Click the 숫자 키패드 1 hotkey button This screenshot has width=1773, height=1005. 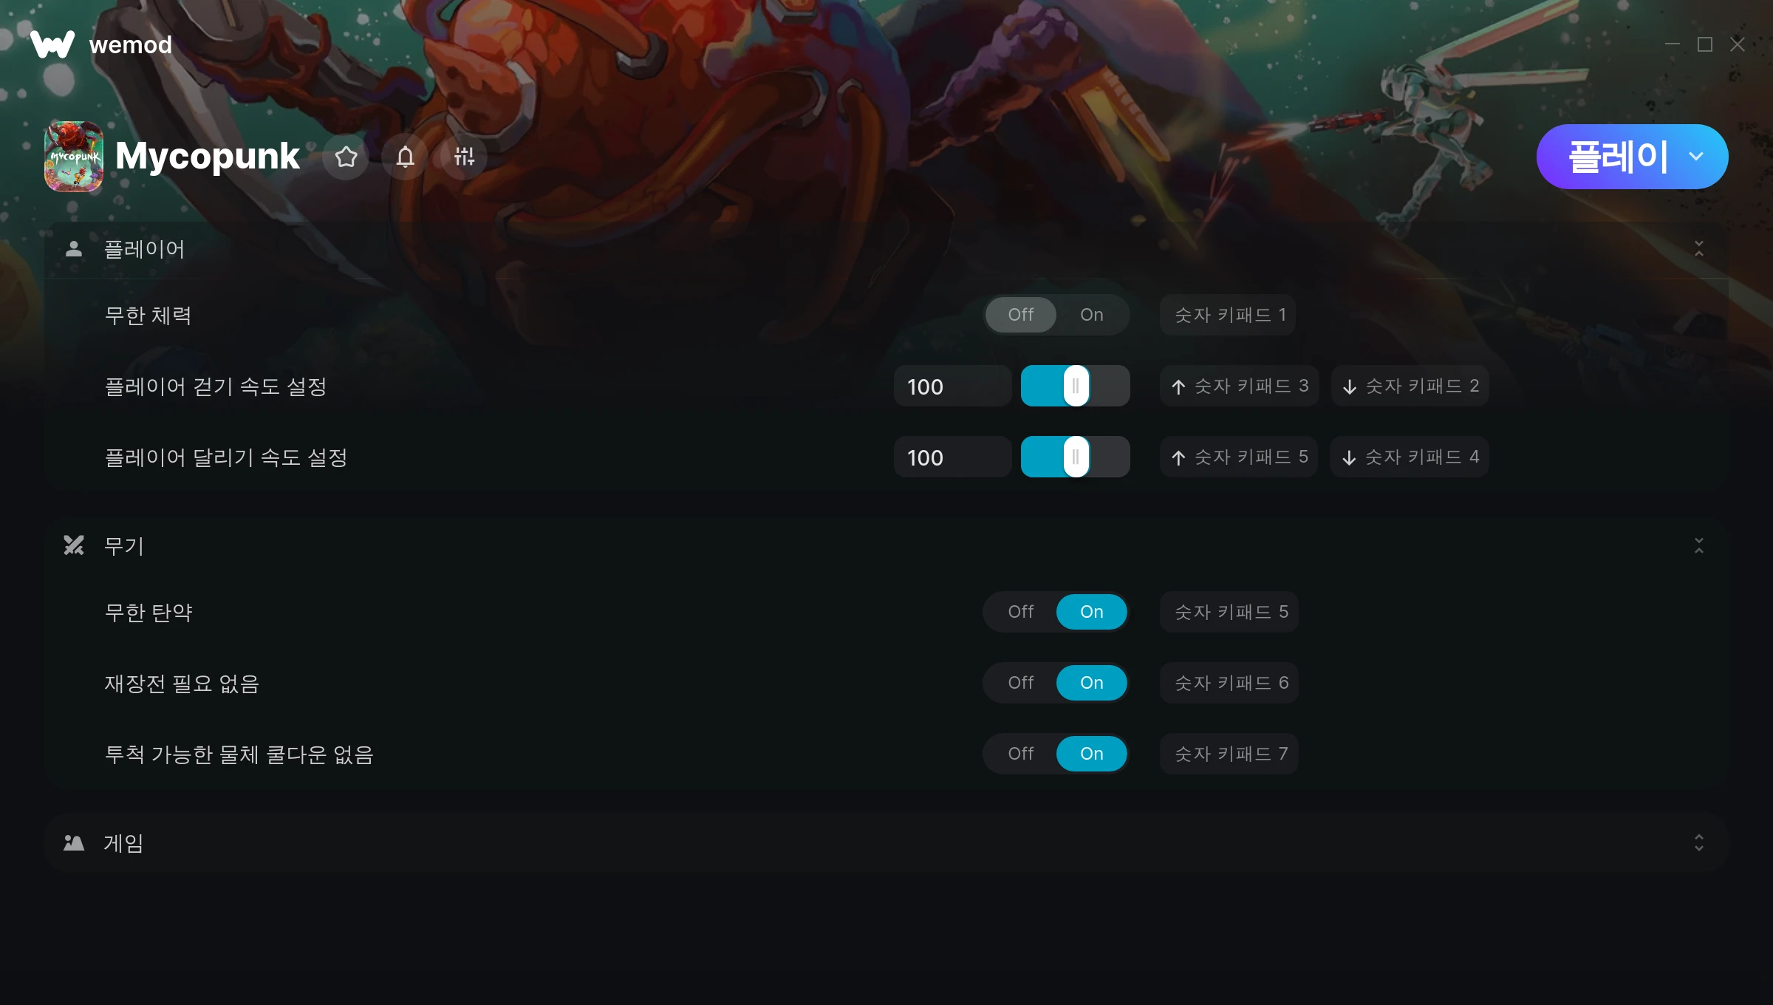pos(1228,315)
